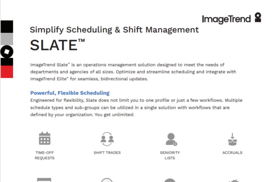Select the red square in the left strip

tap(7, 72)
